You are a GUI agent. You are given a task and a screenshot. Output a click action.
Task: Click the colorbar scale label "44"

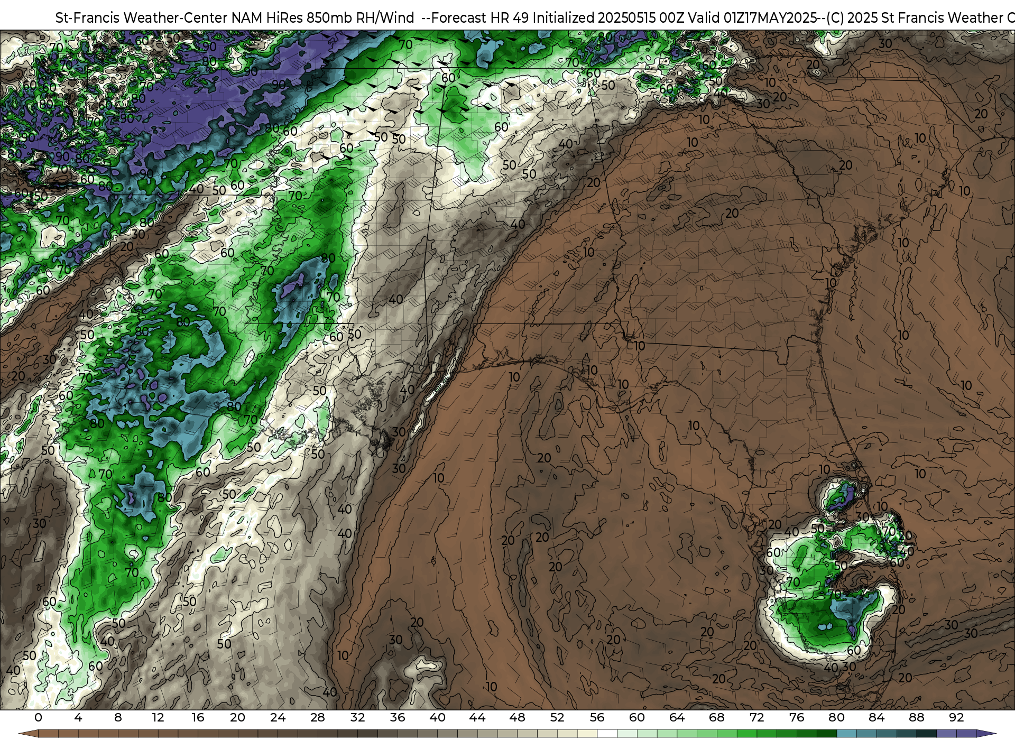477,717
